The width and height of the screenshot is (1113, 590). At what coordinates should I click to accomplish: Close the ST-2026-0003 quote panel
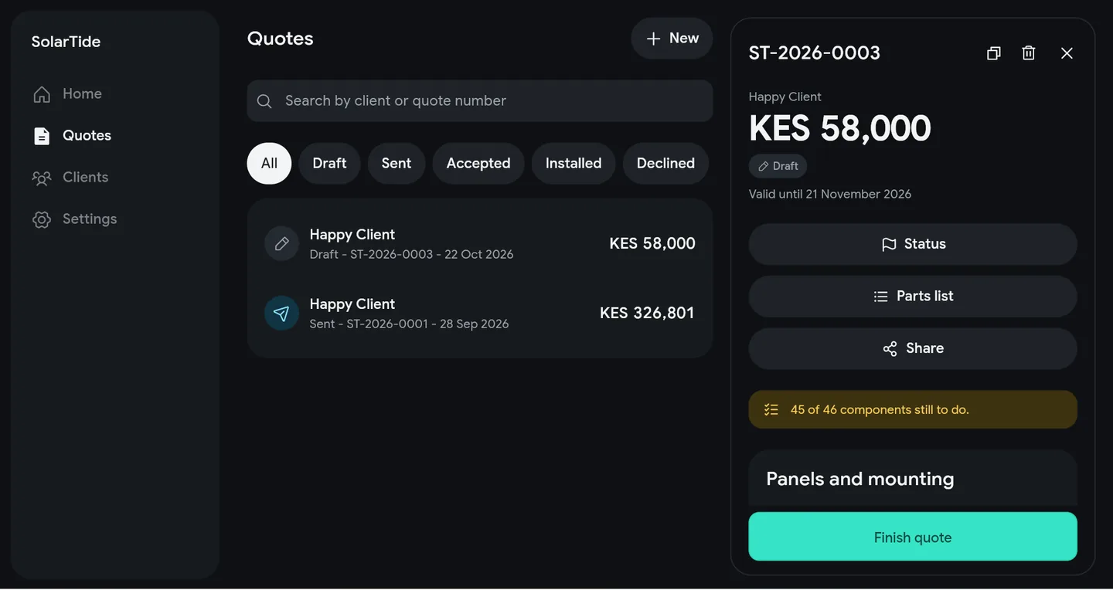tap(1067, 53)
